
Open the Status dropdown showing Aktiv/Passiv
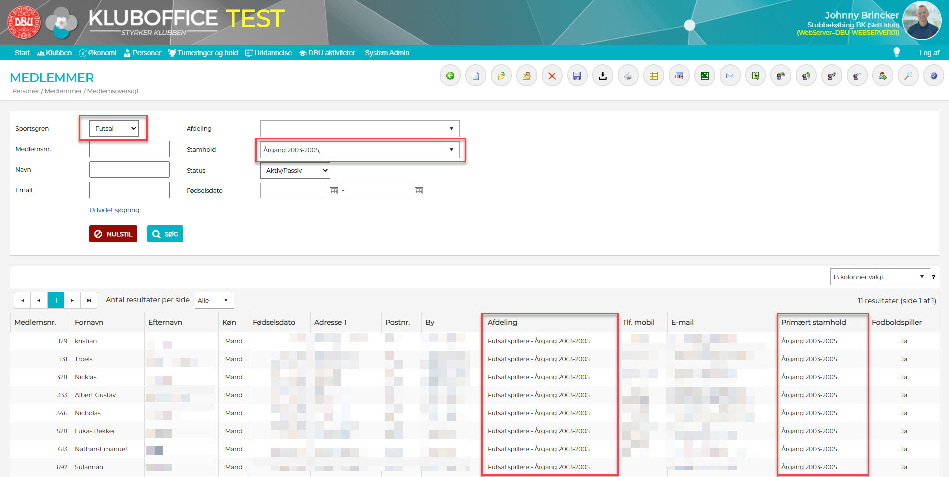click(x=295, y=170)
